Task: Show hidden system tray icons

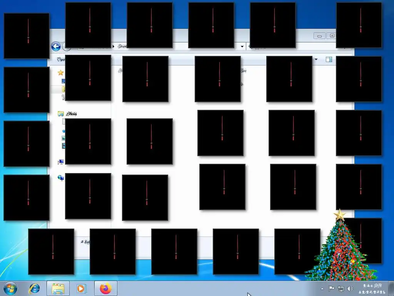Action: pyautogui.click(x=322, y=289)
